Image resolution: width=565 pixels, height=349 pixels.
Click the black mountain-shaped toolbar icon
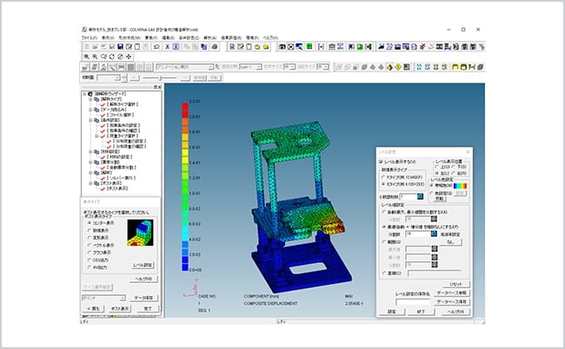[381, 46]
